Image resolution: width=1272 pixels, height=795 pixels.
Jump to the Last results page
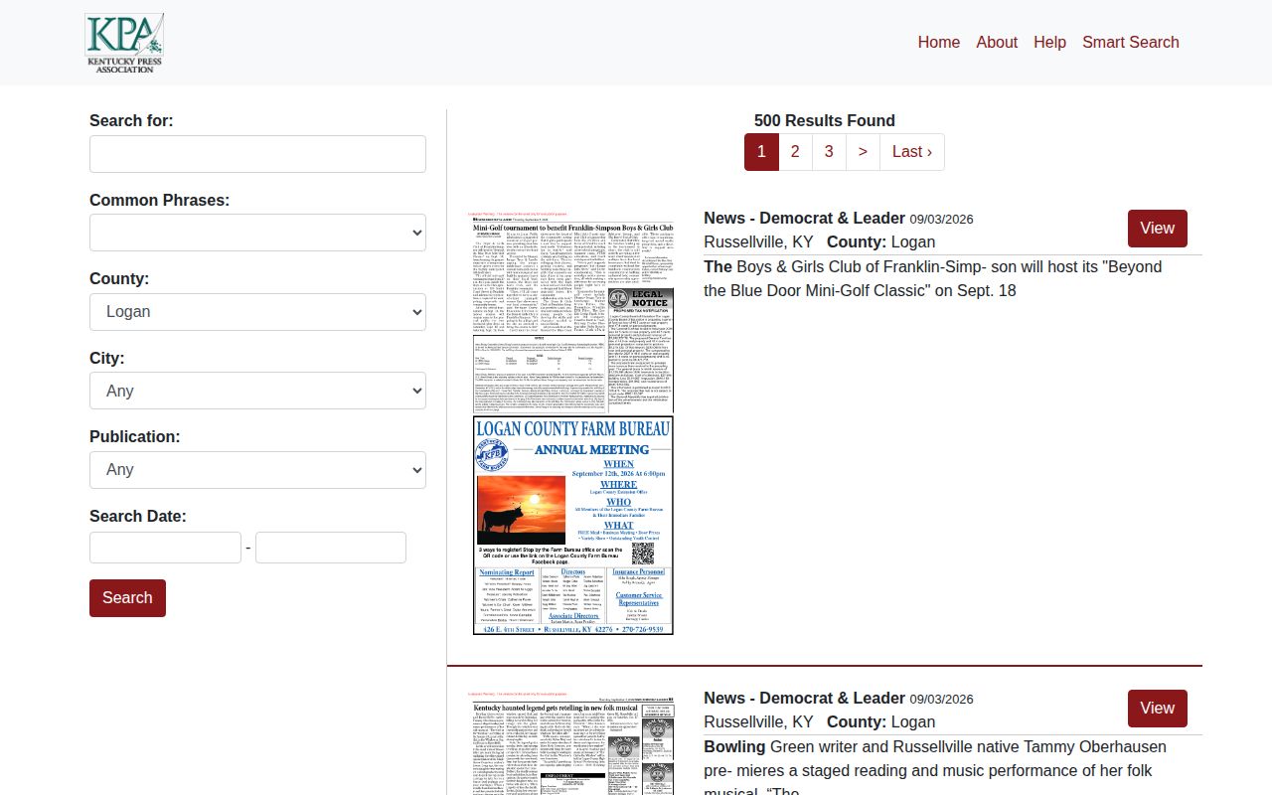[912, 152]
